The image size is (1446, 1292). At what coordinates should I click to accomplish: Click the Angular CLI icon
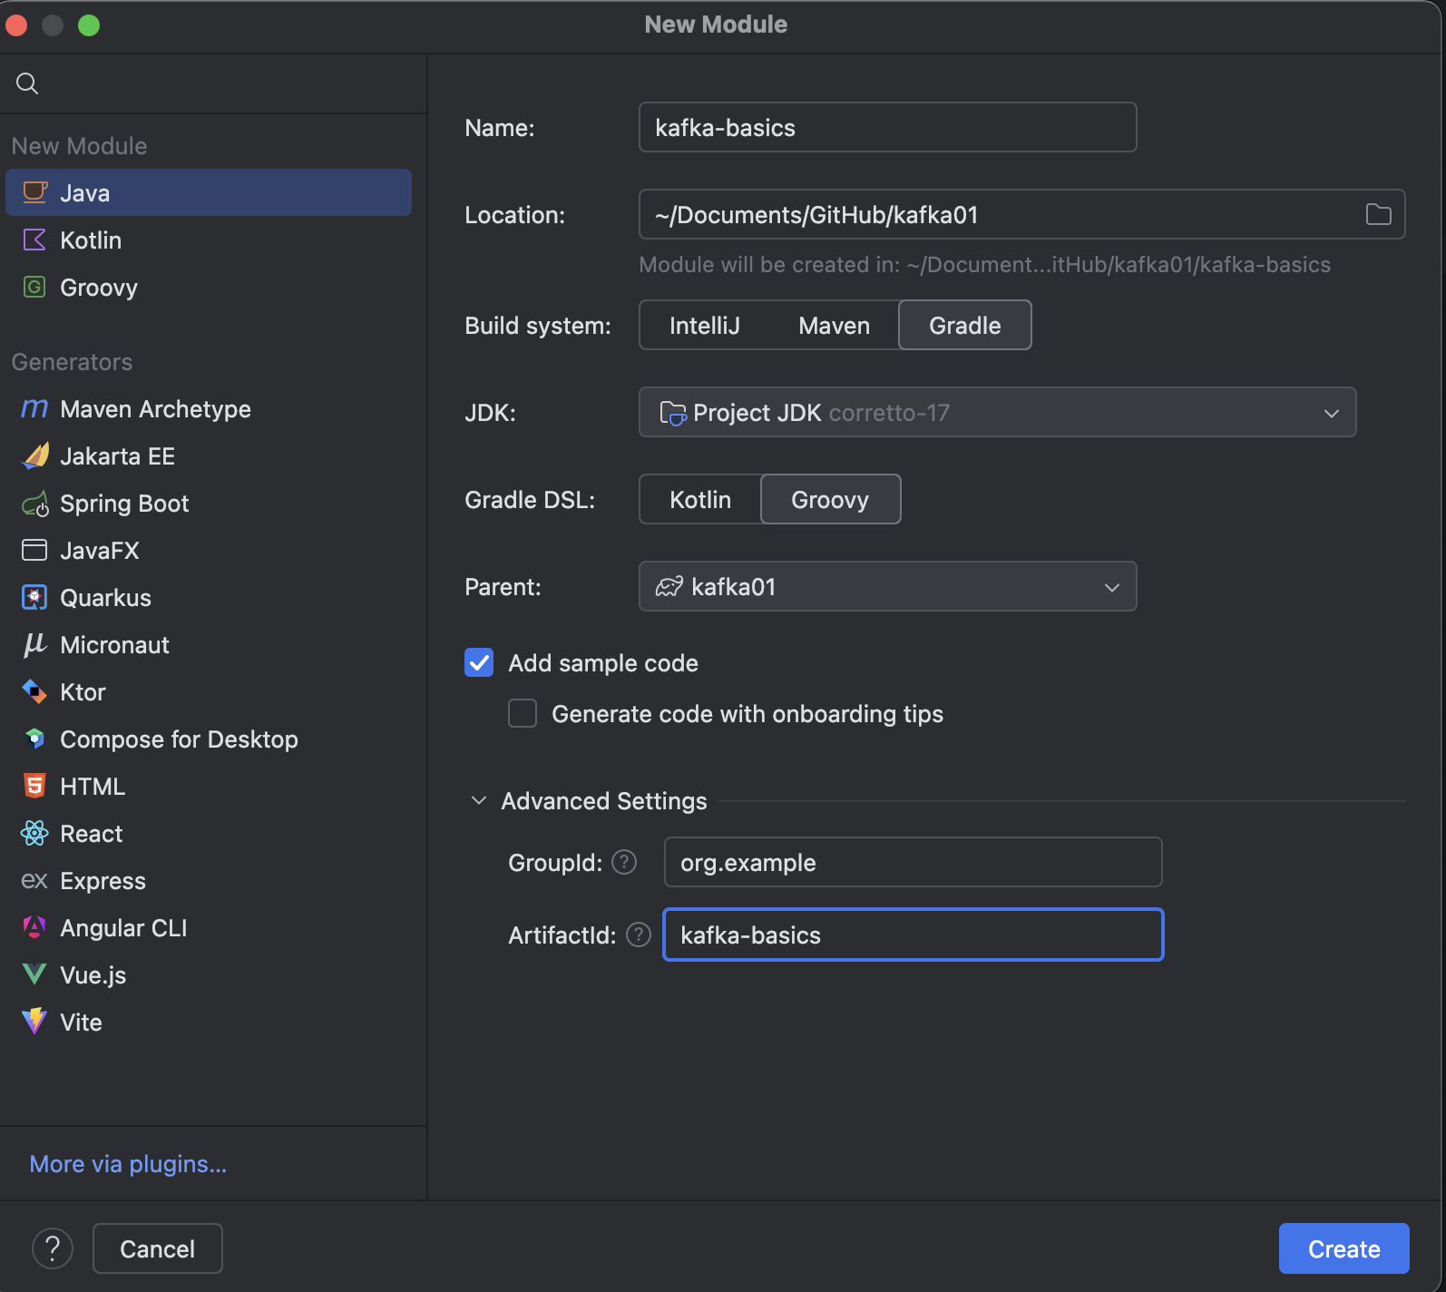click(x=34, y=927)
